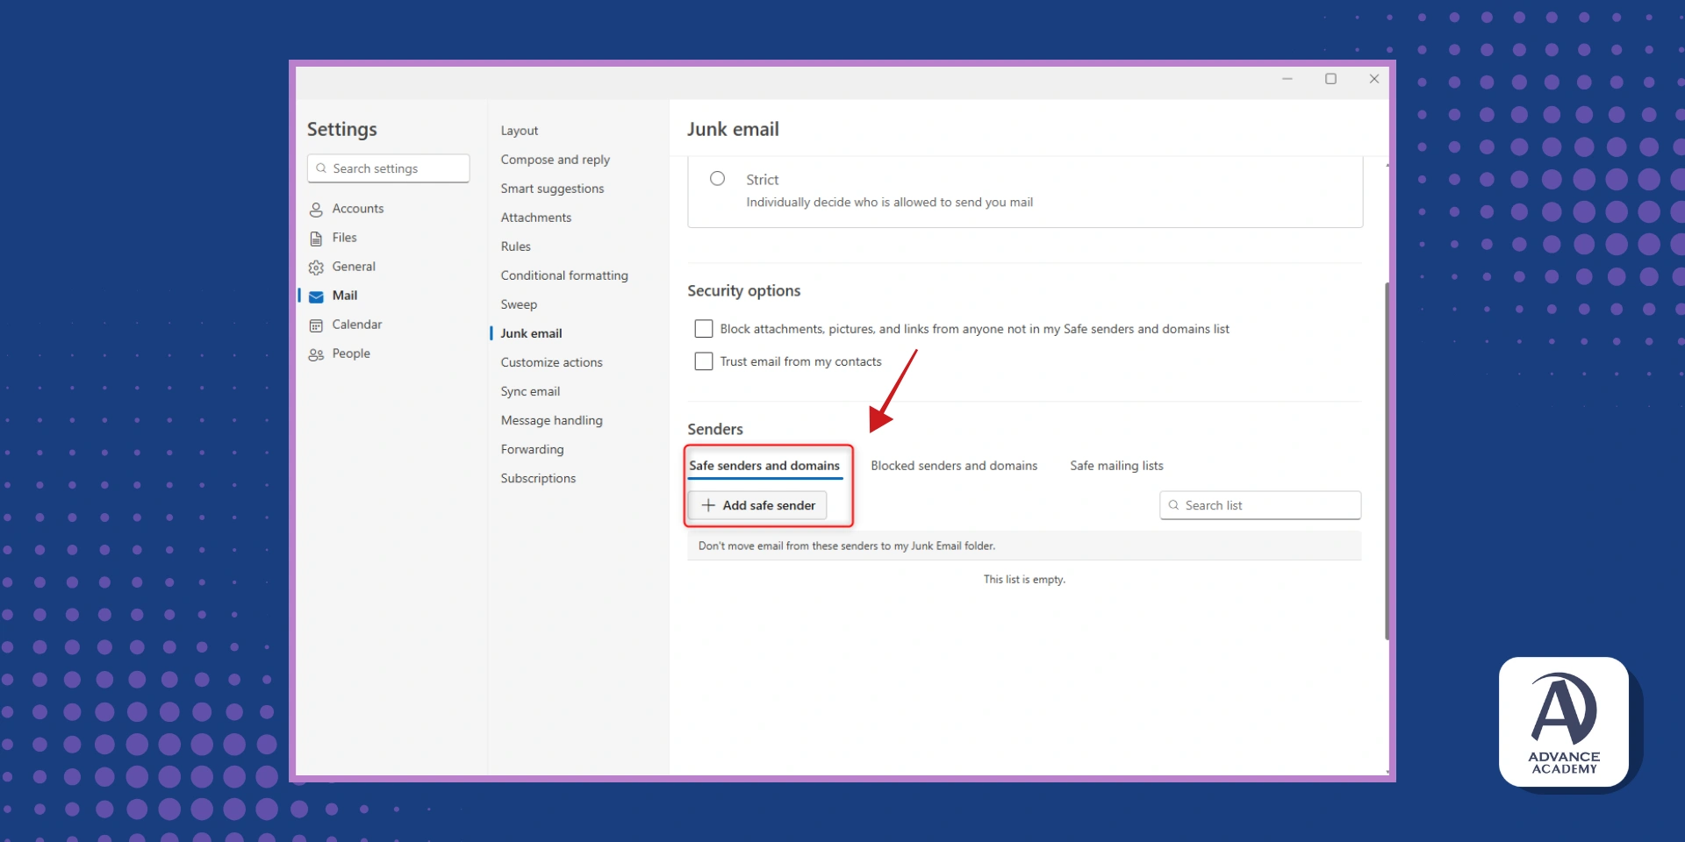The width and height of the screenshot is (1685, 842).
Task: Select Conditional formatting option
Action: pyautogui.click(x=564, y=275)
